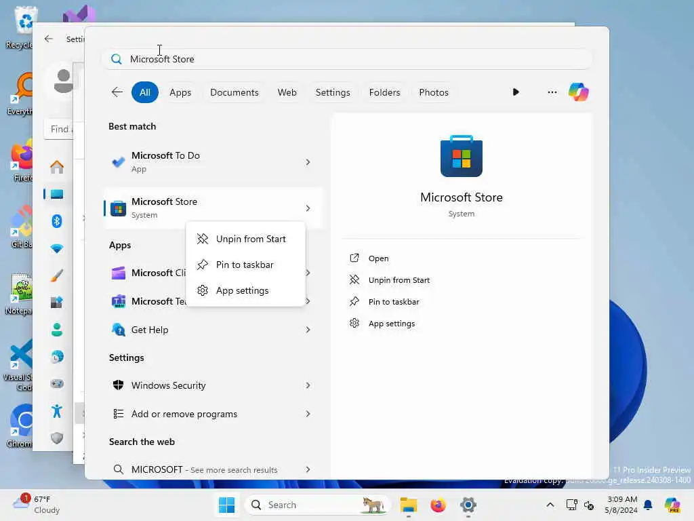The width and height of the screenshot is (694, 521).
Task: Open Accounts icon in Settings sidebar
Action: pyautogui.click(x=57, y=330)
